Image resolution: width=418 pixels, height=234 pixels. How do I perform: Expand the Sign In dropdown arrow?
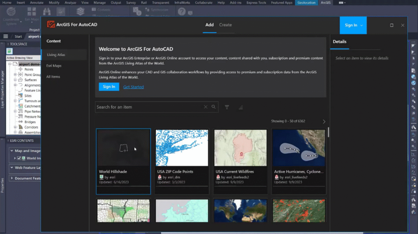[x=362, y=25]
